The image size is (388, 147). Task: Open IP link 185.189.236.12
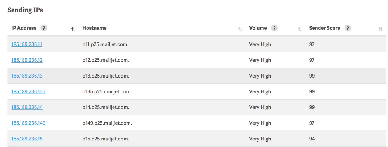tap(27, 60)
